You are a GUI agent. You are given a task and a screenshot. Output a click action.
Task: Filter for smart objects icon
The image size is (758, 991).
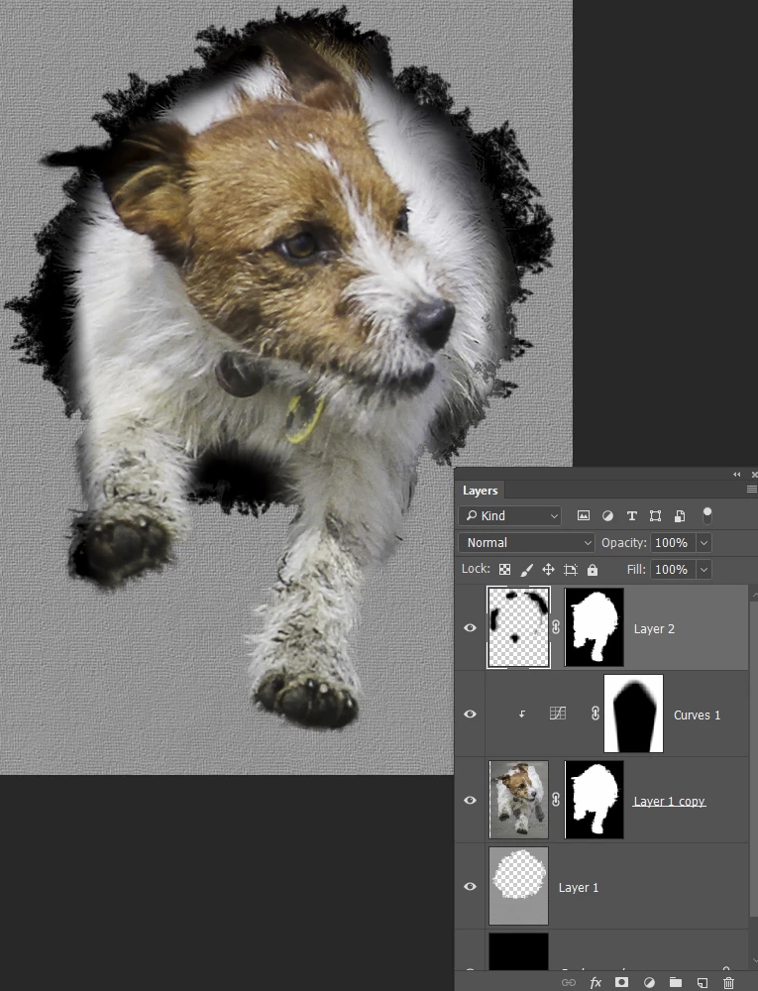click(x=680, y=515)
